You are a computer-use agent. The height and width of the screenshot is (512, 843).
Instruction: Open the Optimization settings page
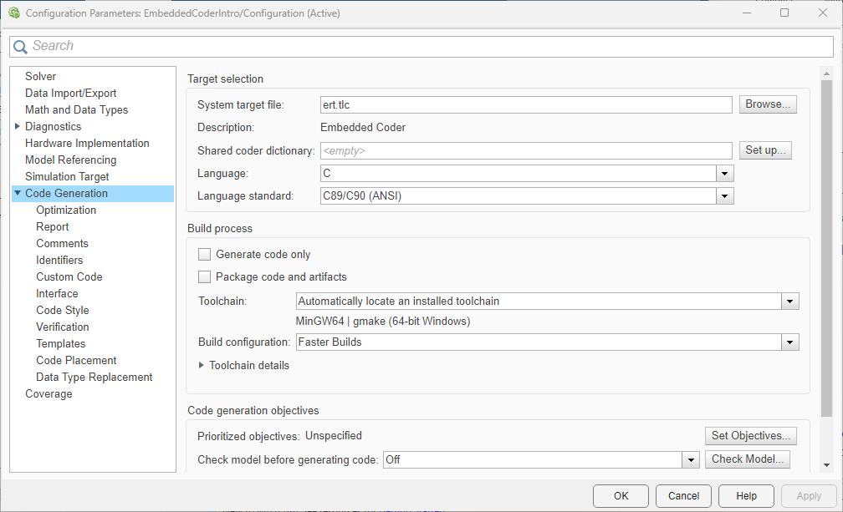point(66,210)
